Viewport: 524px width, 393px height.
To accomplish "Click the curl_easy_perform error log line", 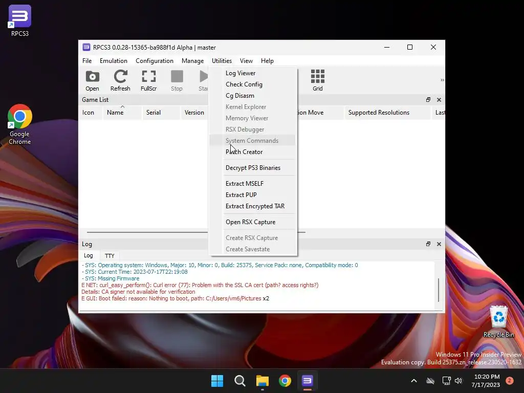I will [x=200, y=285].
